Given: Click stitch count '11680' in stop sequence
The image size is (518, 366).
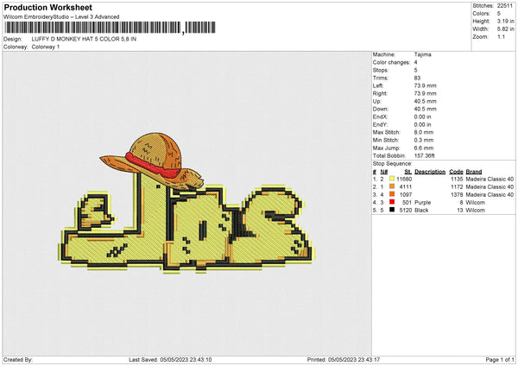Looking at the screenshot, I should click(x=404, y=179).
